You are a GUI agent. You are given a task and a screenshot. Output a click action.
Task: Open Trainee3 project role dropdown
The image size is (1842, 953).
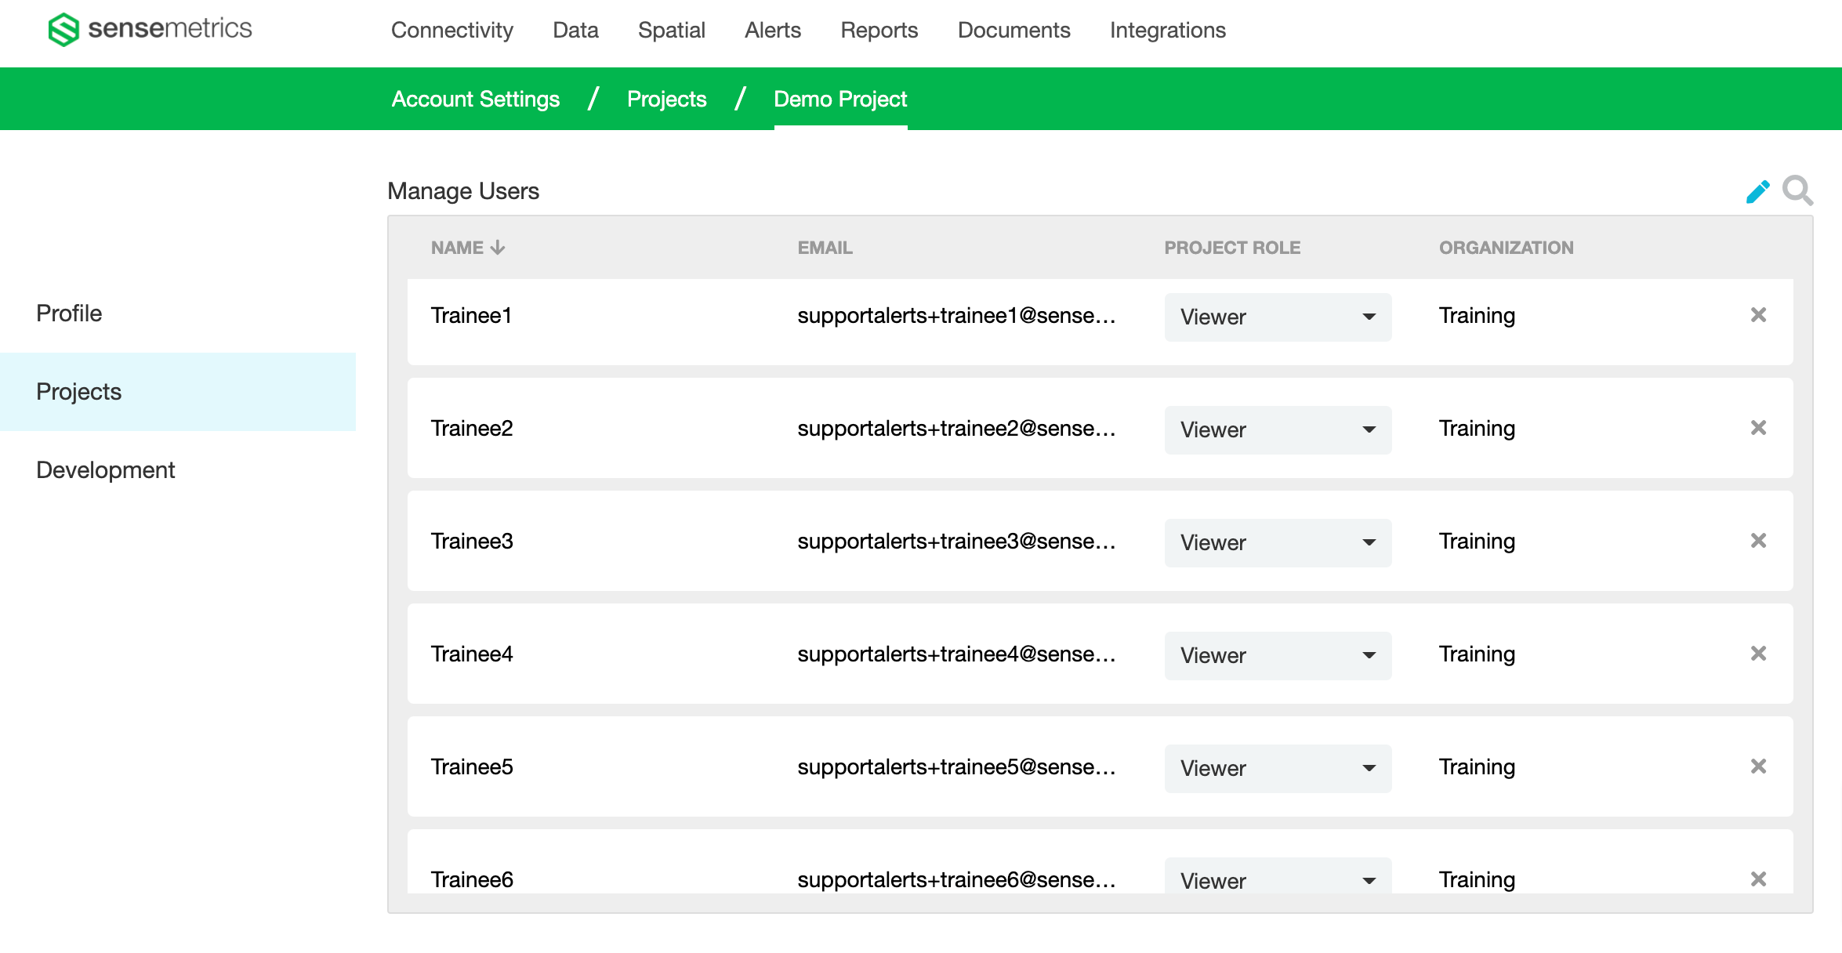[1278, 542]
